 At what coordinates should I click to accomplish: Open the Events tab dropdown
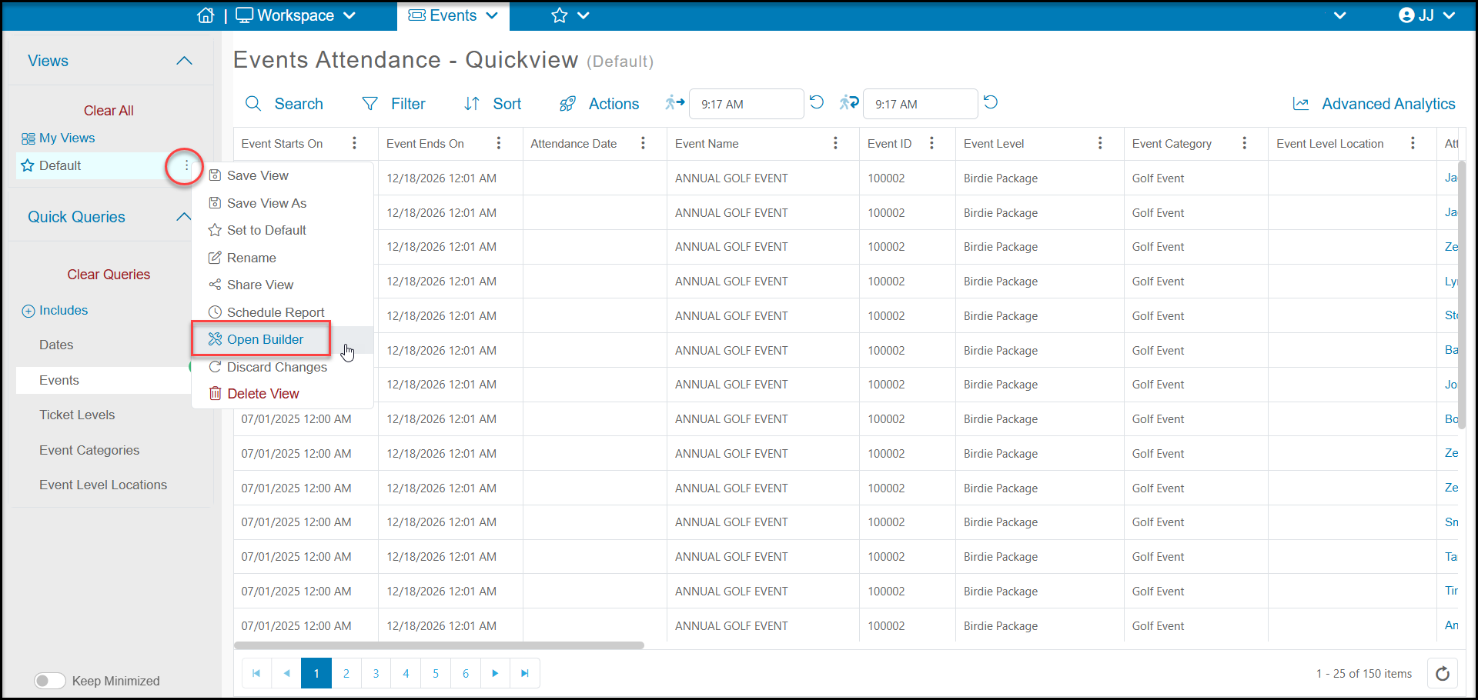[x=453, y=15]
